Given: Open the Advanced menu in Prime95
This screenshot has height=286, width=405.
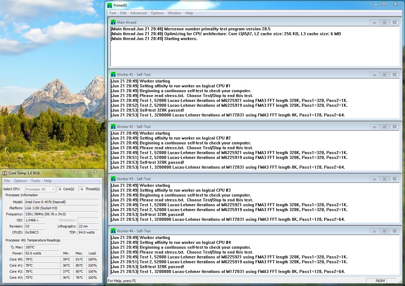Looking at the screenshot, I should pyautogui.click(x=138, y=13).
